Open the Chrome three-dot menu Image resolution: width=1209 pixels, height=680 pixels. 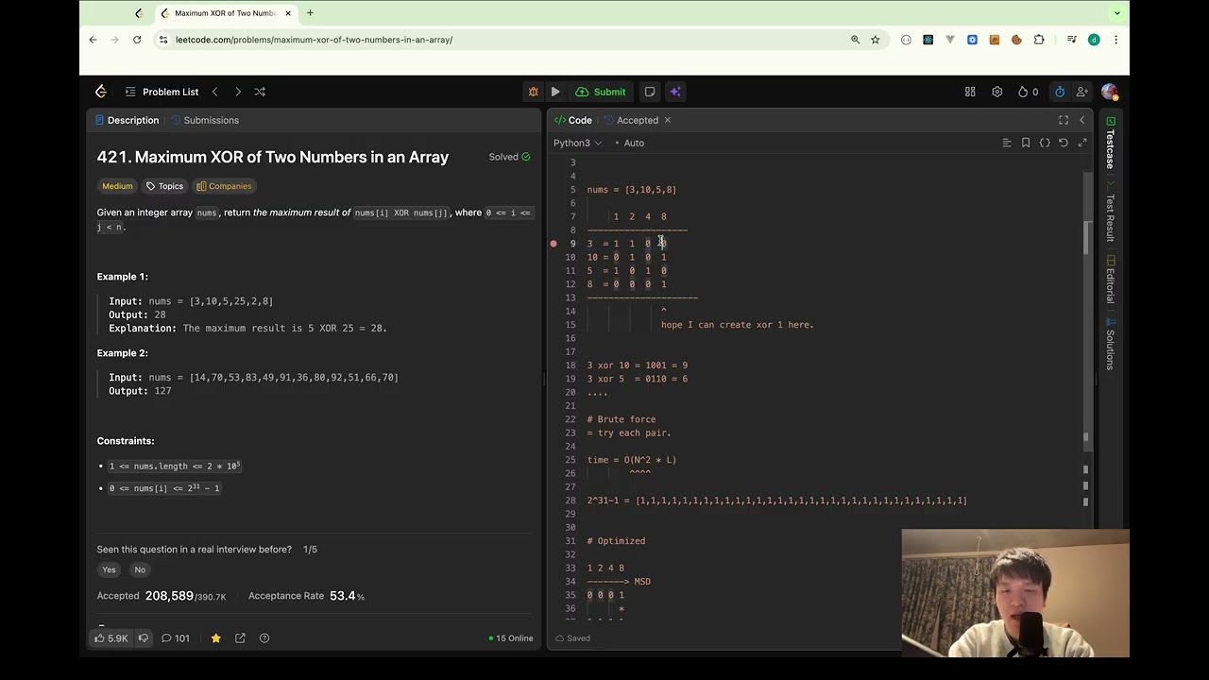point(1116,40)
